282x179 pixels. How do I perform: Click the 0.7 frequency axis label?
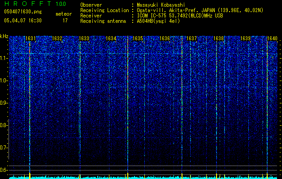point(4,148)
